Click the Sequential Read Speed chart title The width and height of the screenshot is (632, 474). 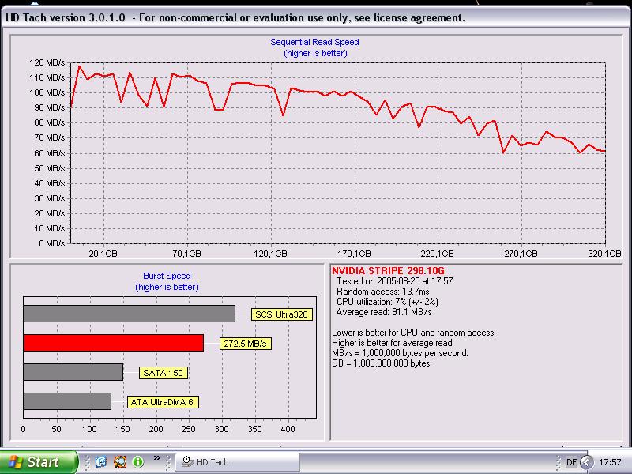click(x=314, y=42)
